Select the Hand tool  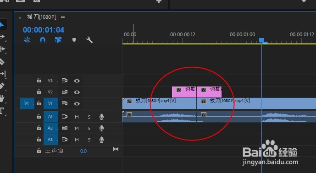point(2,98)
